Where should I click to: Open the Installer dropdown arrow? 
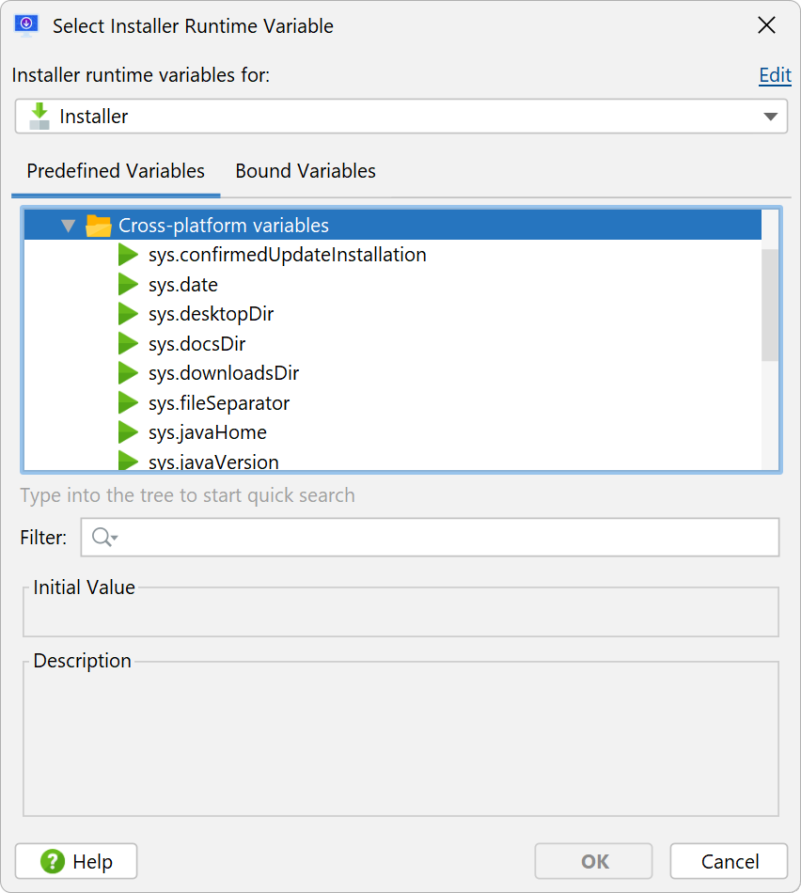[x=770, y=117]
